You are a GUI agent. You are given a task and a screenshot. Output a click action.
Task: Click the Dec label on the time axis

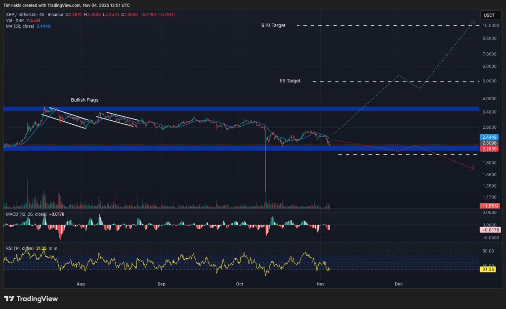click(x=399, y=284)
